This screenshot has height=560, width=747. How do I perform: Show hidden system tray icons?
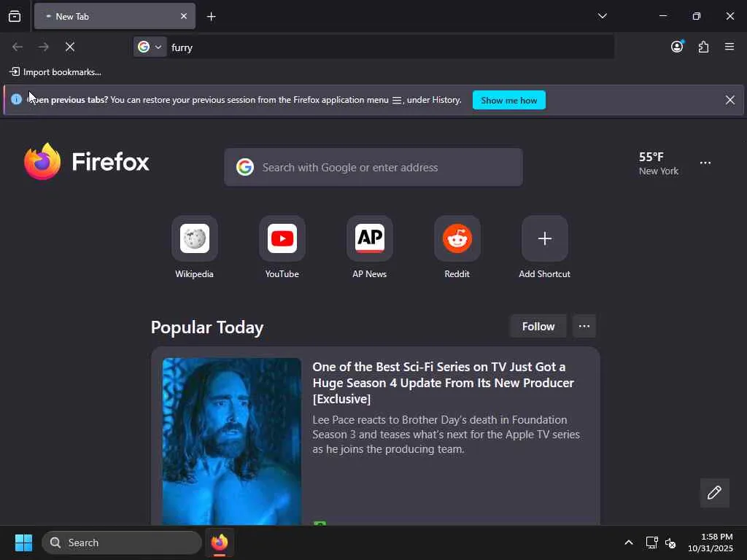pos(628,542)
